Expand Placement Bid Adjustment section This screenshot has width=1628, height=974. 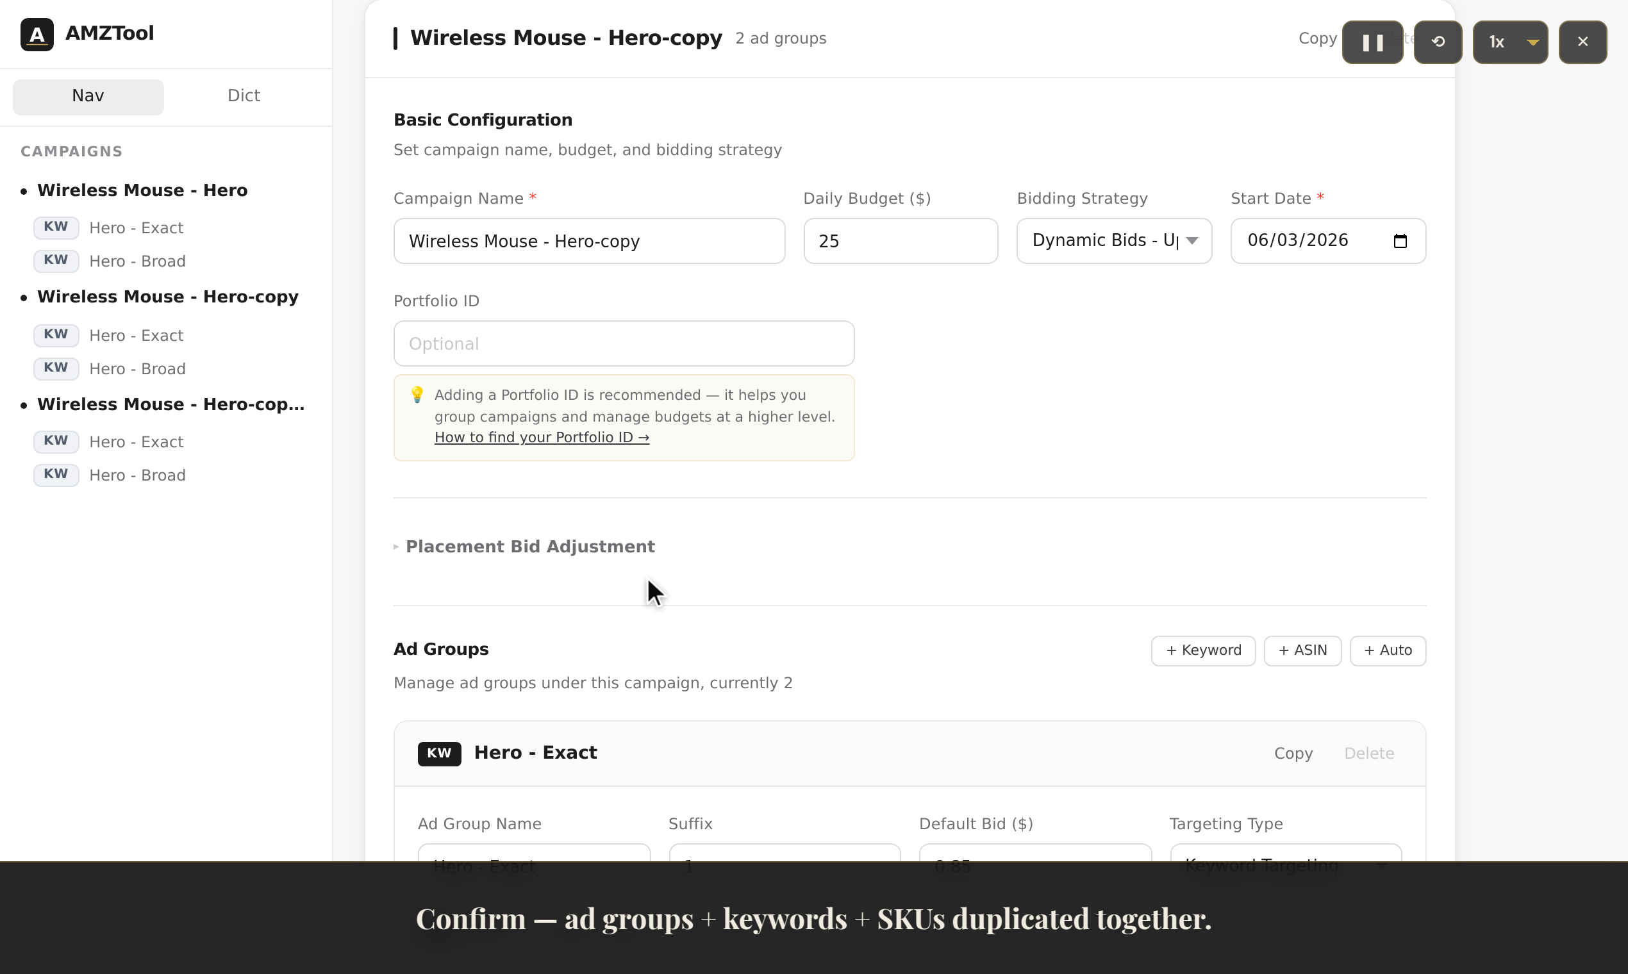pyautogui.click(x=524, y=547)
